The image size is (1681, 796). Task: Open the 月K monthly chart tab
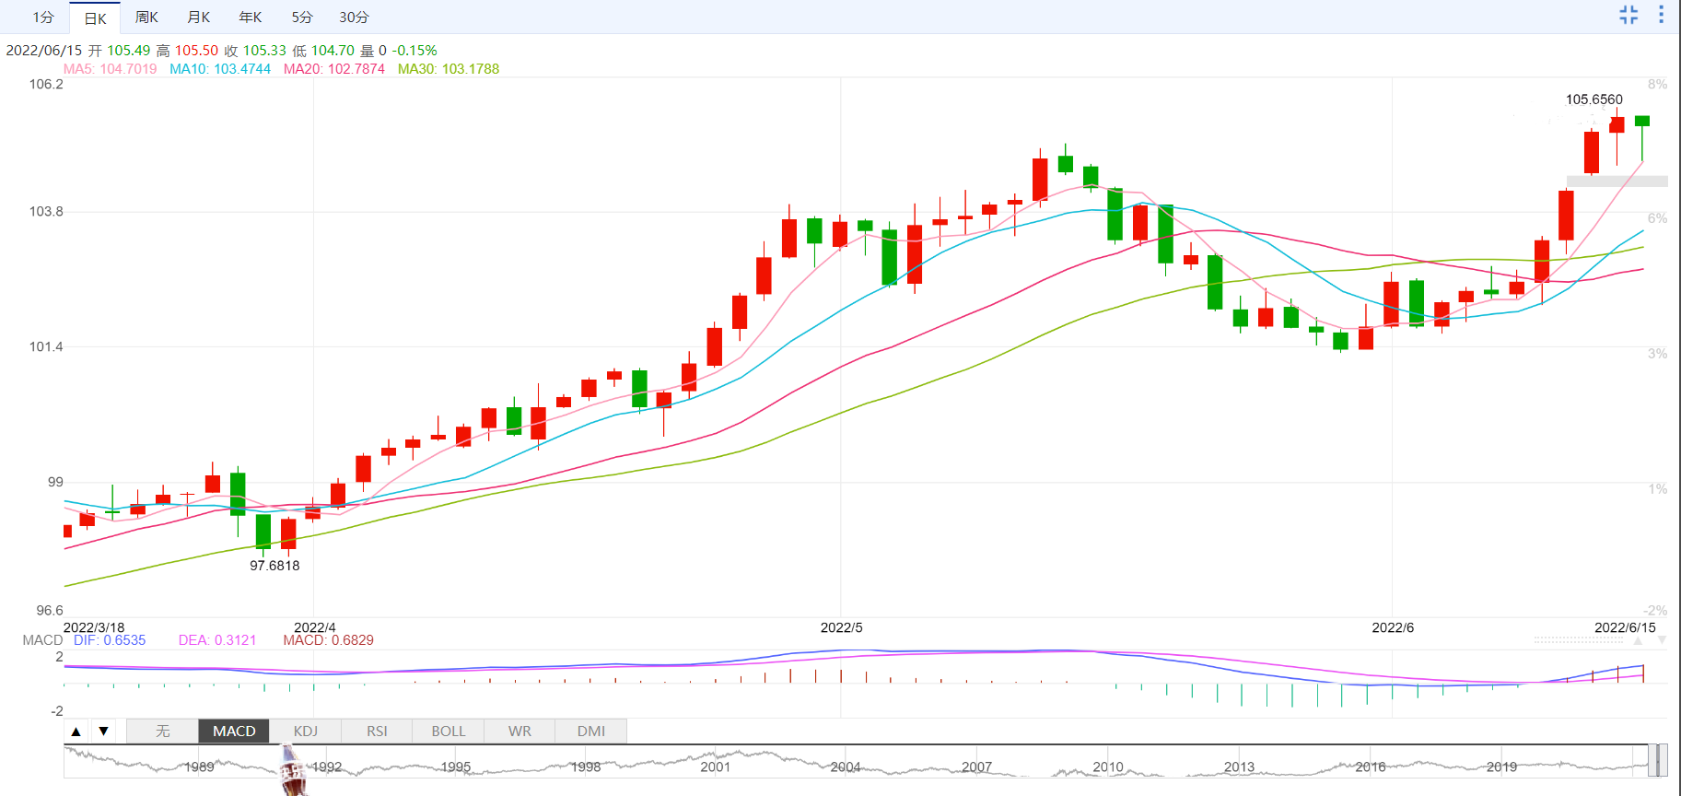coord(198,18)
